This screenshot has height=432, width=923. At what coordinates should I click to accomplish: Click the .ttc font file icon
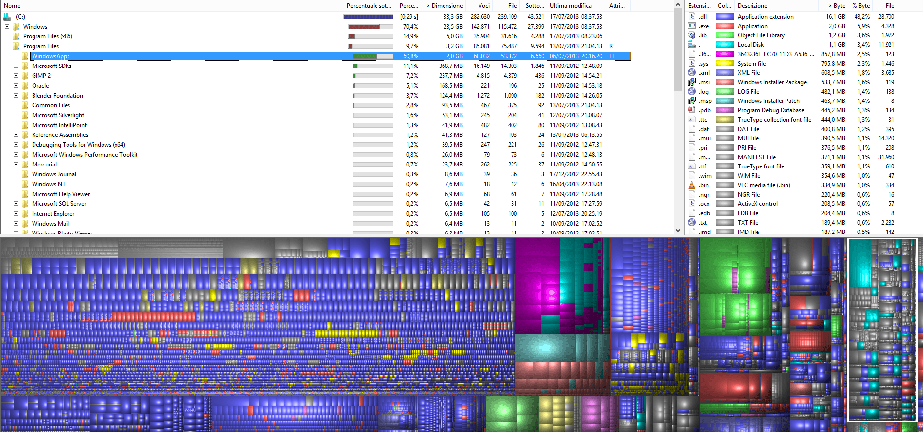click(x=692, y=120)
